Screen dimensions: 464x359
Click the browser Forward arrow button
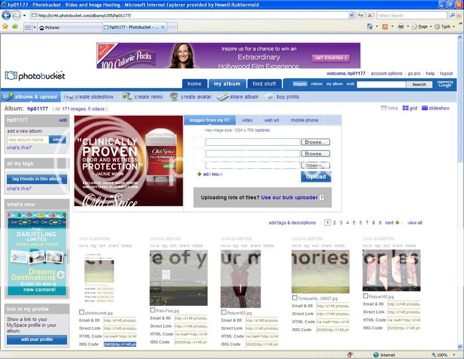pyautogui.click(x=16, y=15)
